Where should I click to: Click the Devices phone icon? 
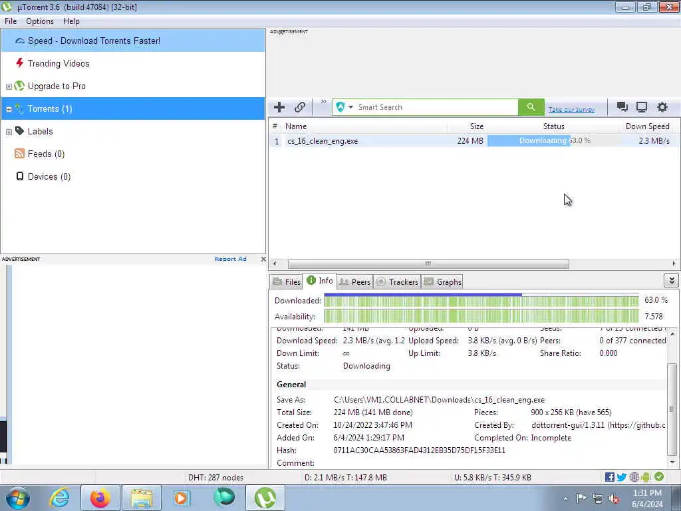19,176
